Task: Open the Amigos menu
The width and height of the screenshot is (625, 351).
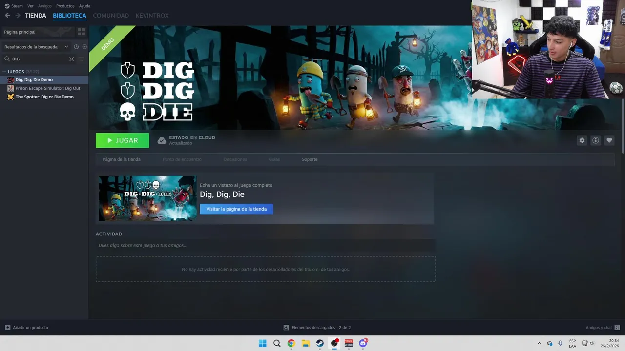Action: 44,6
